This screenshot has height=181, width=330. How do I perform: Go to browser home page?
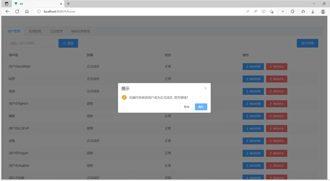pos(27,11)
